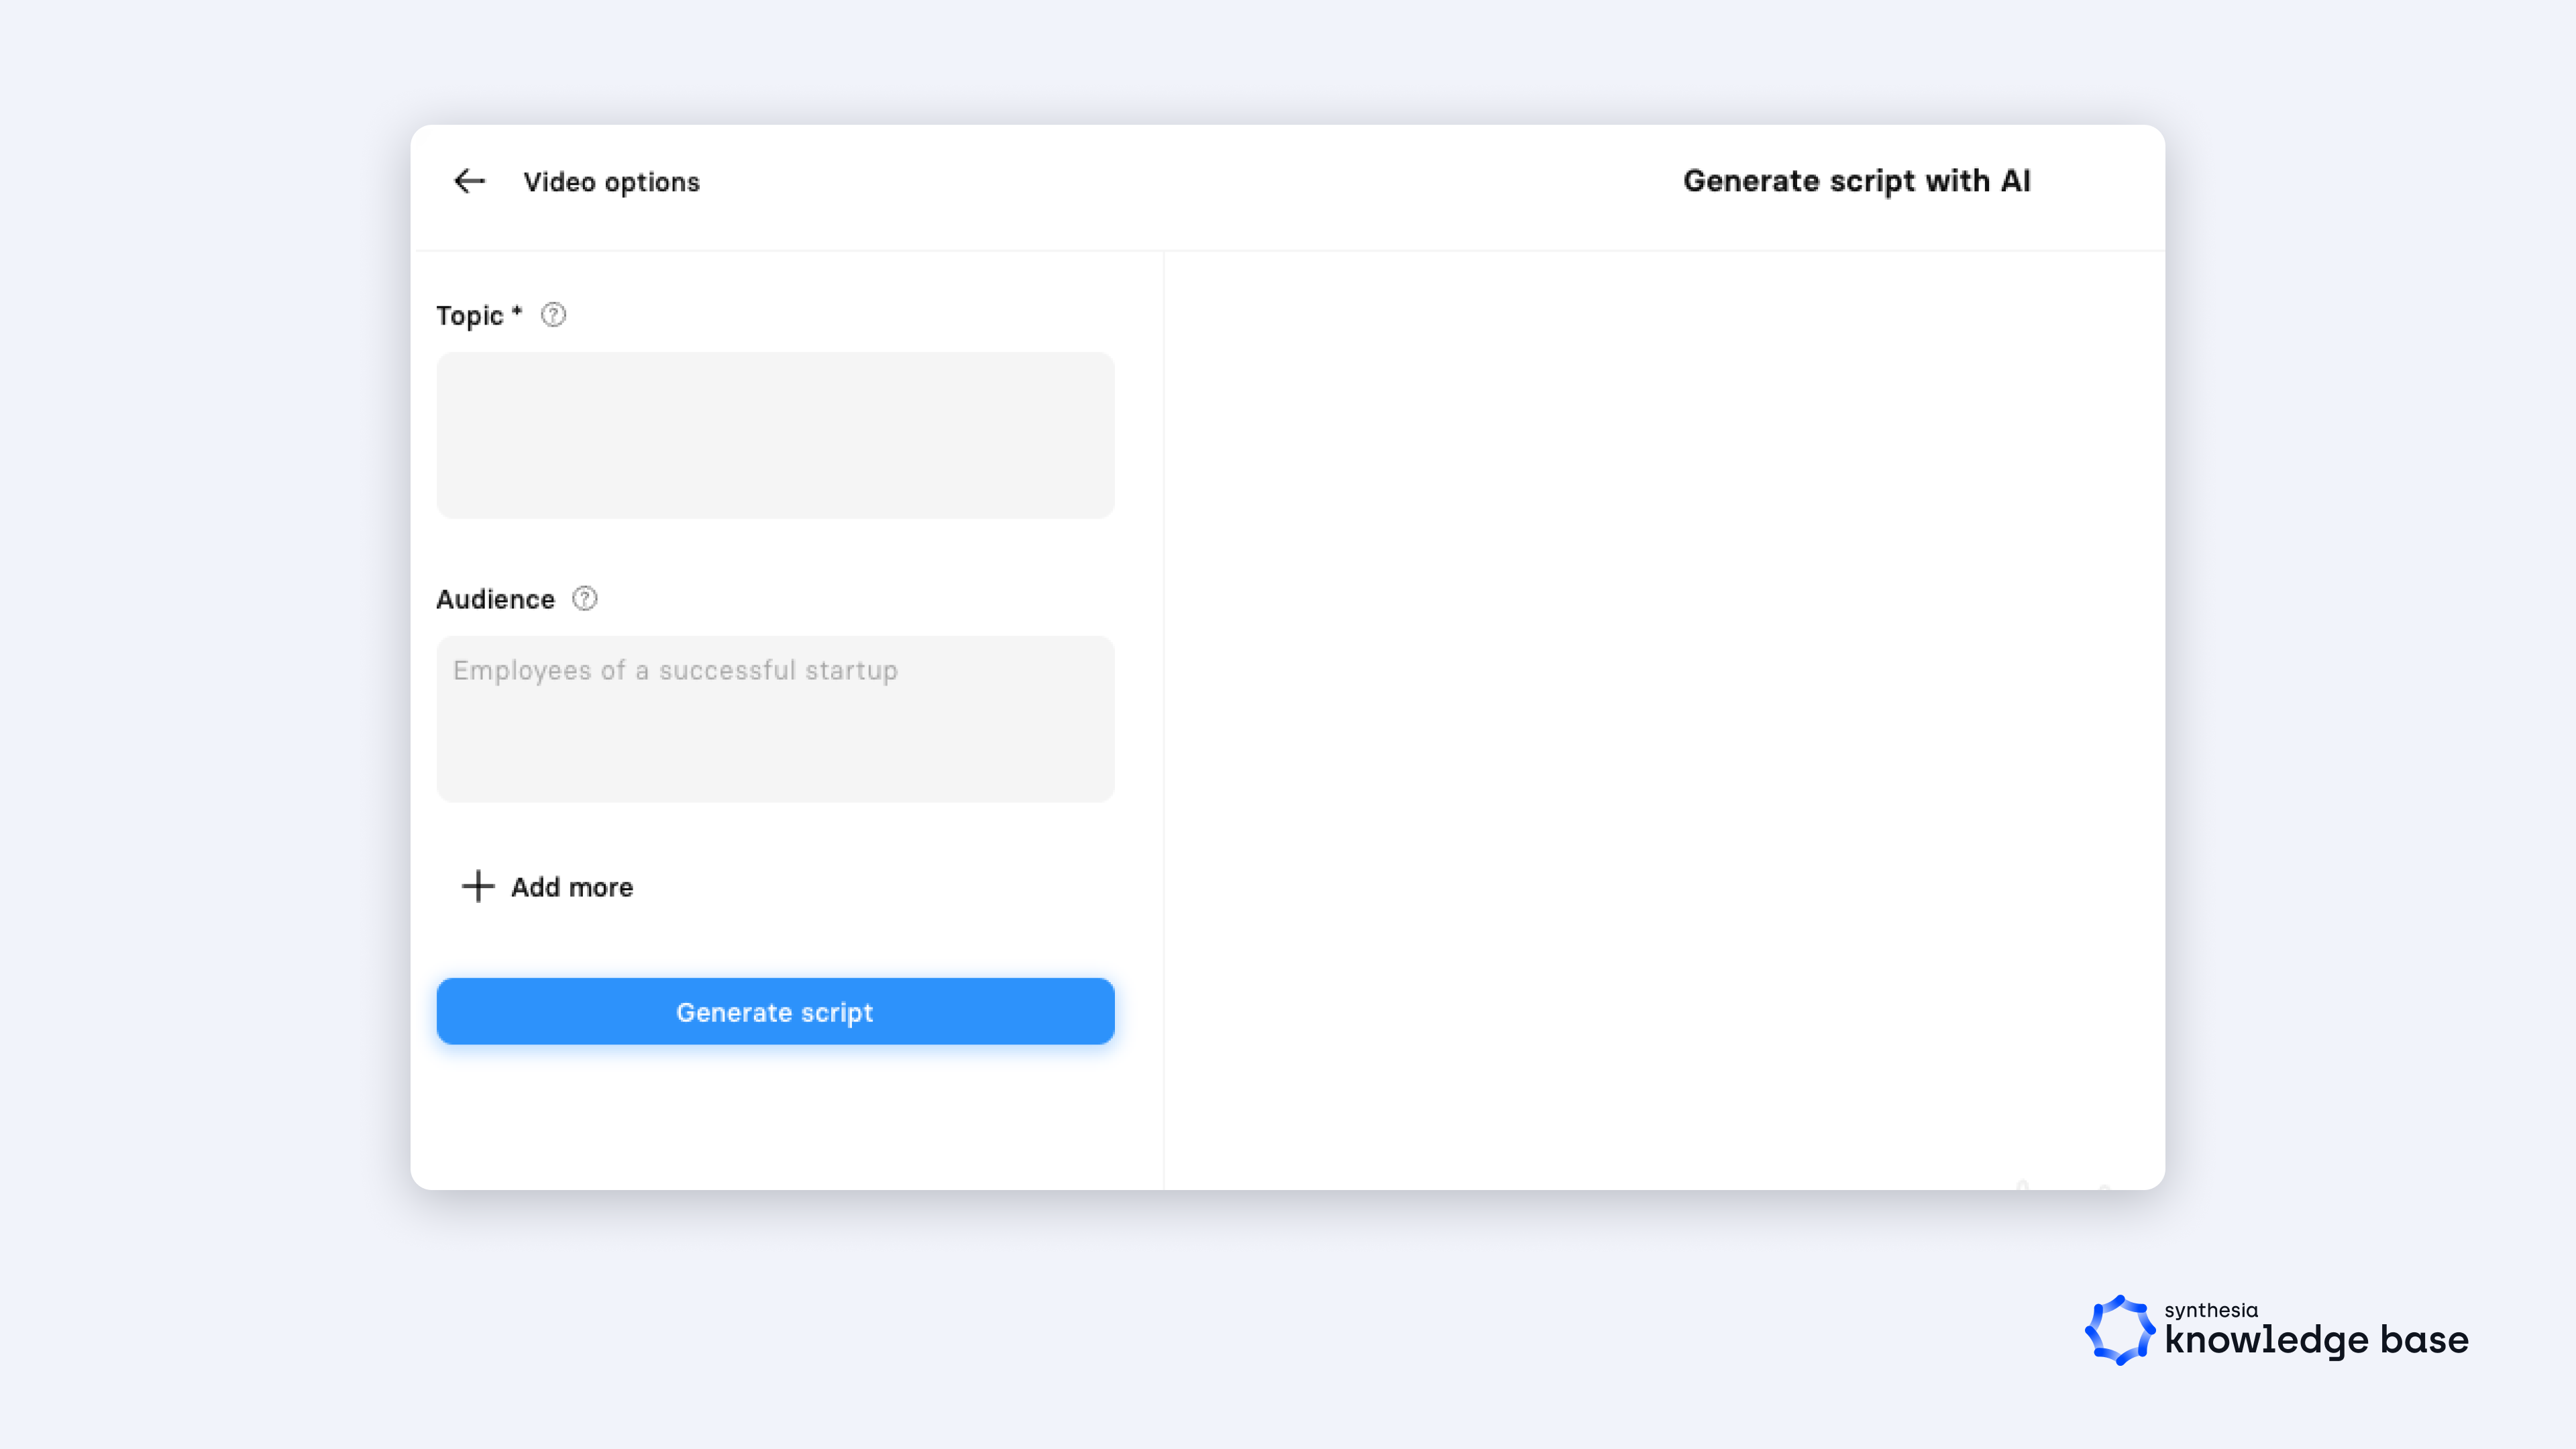
Task: Open the Audience help question-mark icon
Action: [x=585, y=598]
